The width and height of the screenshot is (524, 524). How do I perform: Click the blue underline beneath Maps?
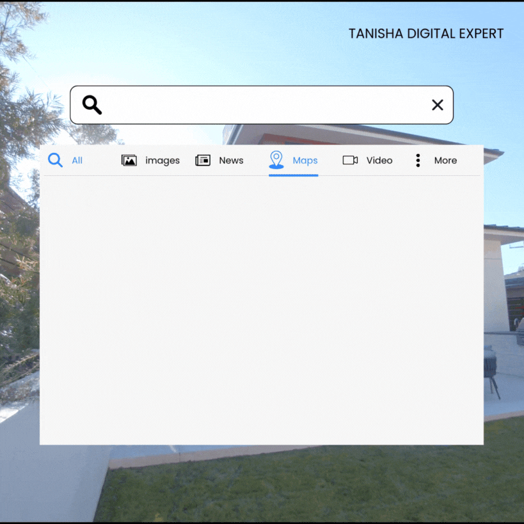(293, 175)
